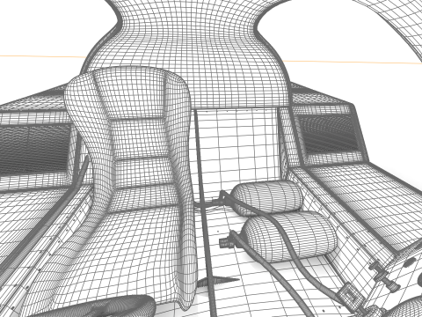Select the upper cylindrical tank behind the seat
This screenshot has height=317, width=422.
(267, 197)
